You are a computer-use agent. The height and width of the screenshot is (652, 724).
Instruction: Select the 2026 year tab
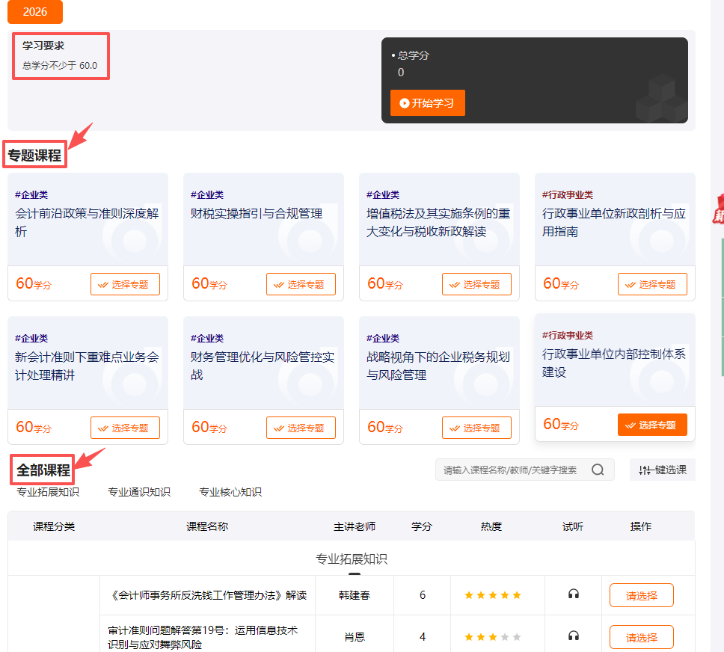pyautogui.click(x=34, y=12)
